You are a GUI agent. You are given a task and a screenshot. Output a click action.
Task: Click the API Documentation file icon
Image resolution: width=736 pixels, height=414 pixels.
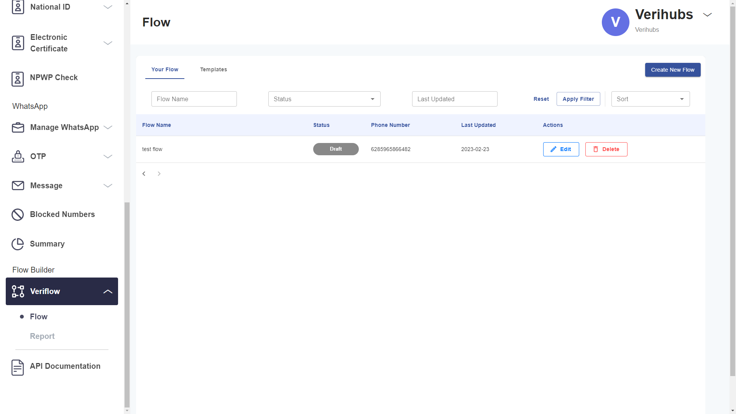18,367
